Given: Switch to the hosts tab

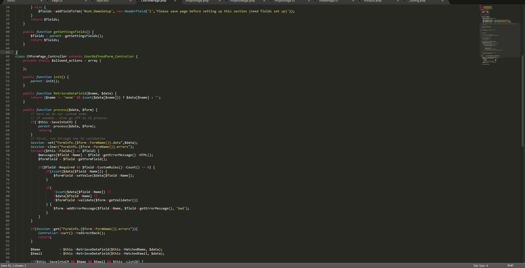Looking at the screenshot, I should pos(11,1).
